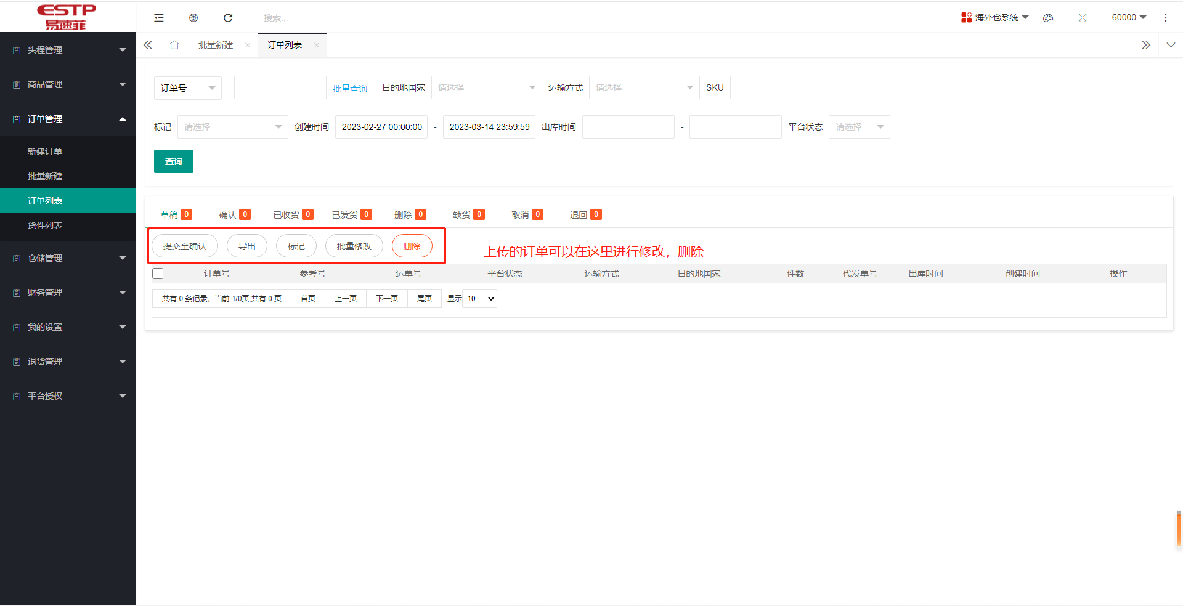The image size is (1183, 606).
Task: Open the three-dot overflow menu
Action: pyautogui.click(x=1166, y=18)
